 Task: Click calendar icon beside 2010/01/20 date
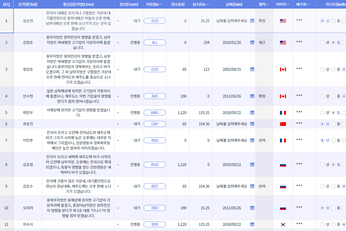pos(252,42)
